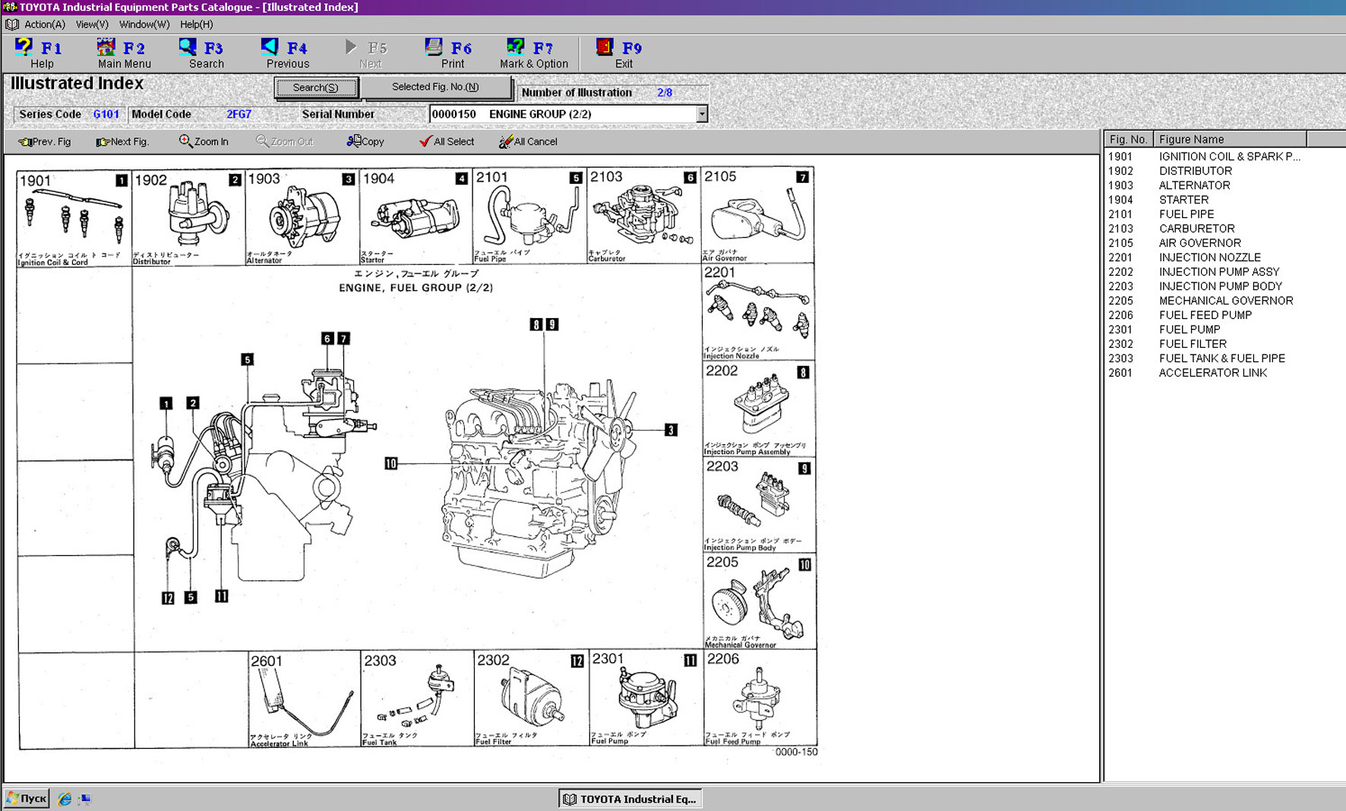Click the F3 Search toolbar icon
This screenshot has height=811, width=1346.
[188, 48]
